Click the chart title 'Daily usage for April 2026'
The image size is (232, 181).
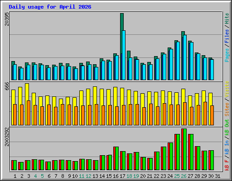tap(50, 7)
